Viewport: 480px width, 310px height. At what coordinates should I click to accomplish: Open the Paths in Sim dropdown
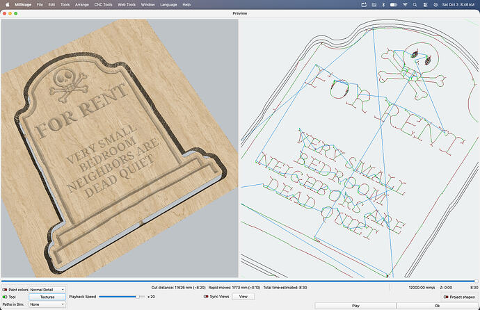[47, 304]
